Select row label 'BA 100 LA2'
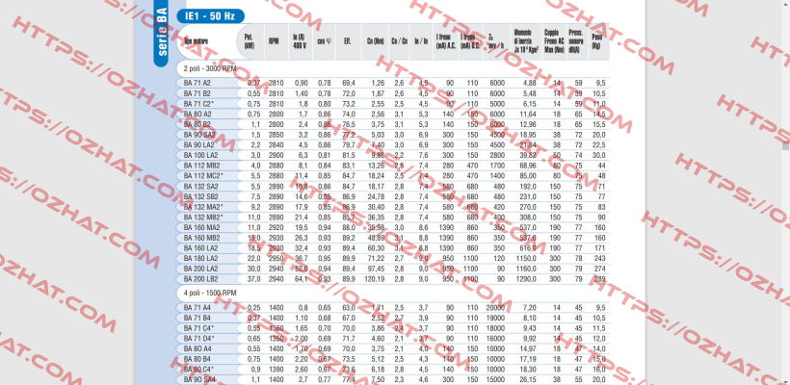 pyautogui.click(x=201, y=156)
